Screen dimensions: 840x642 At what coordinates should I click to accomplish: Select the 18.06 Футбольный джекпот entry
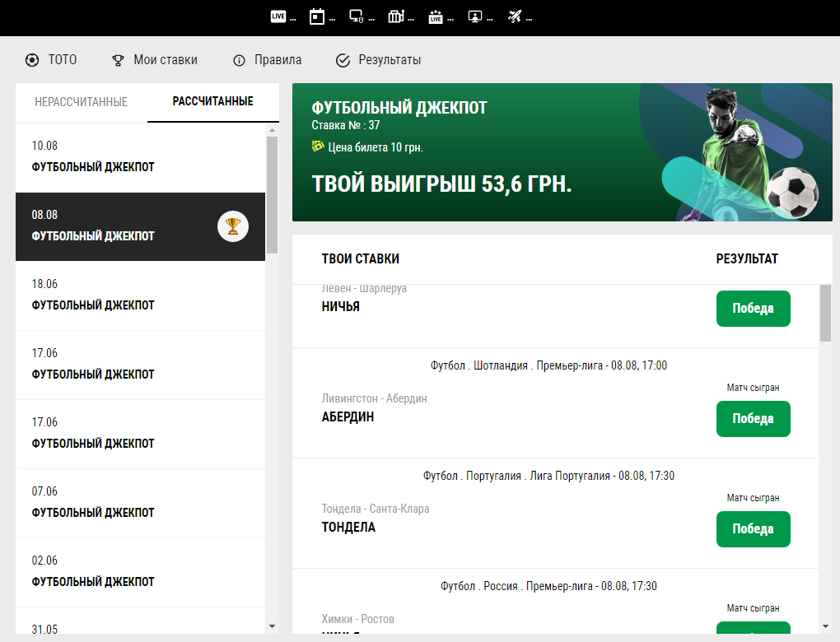pos(140,295)
